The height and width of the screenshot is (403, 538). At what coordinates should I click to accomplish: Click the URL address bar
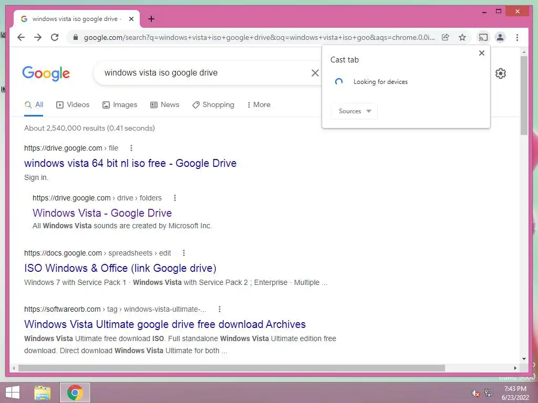(259, 37)
